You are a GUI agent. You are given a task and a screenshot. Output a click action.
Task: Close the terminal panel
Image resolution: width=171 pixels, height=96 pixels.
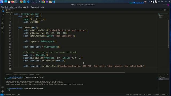pos(167,75)
